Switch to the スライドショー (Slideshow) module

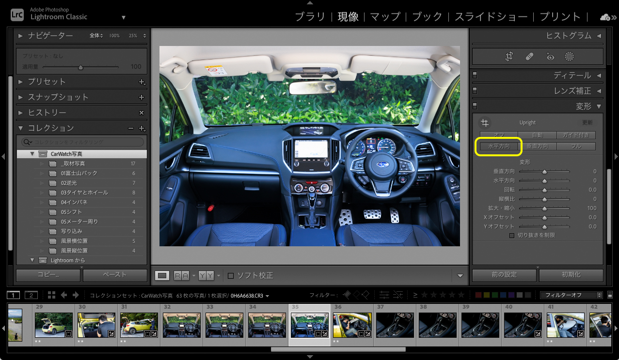pos(491,16)
